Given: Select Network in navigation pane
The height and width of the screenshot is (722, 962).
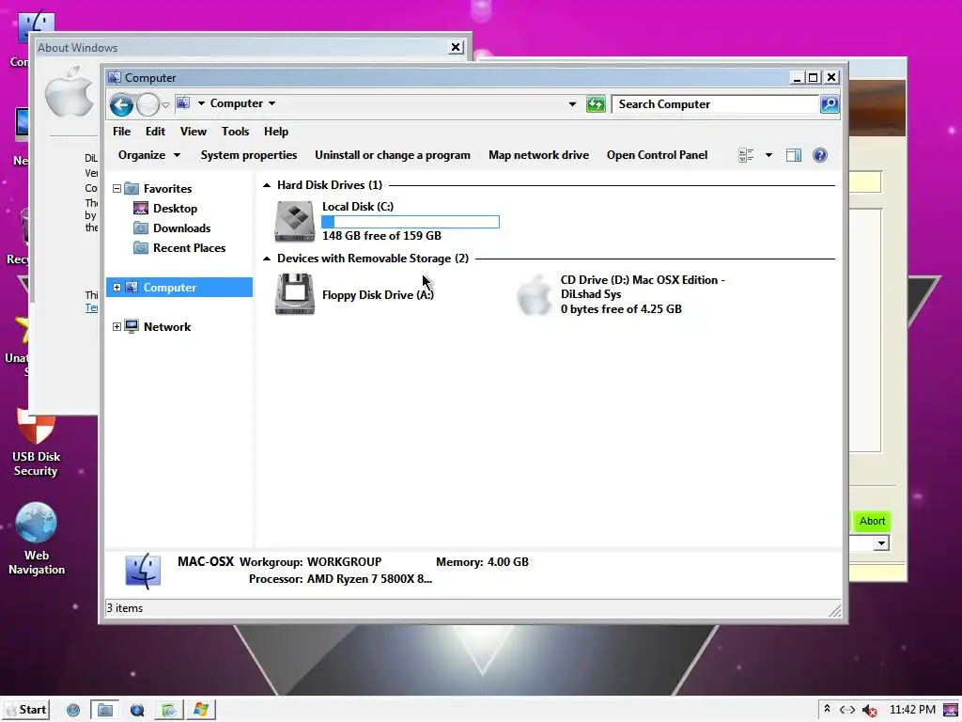Looking at the screenshot, I should click(167, 326).
